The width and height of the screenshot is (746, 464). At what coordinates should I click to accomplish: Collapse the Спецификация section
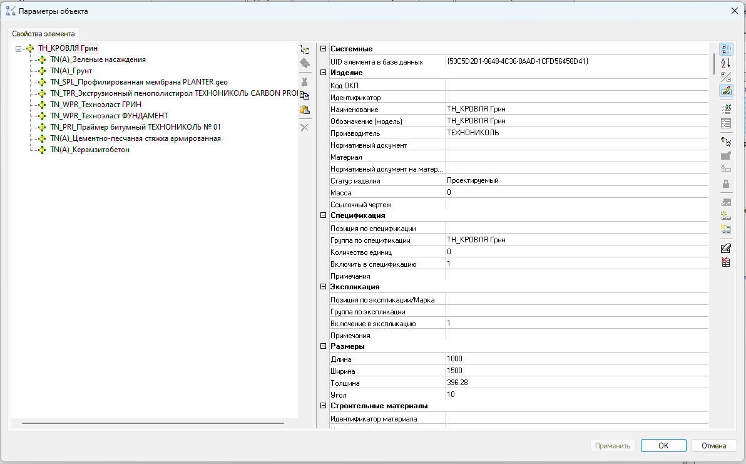pyautogui.click(x=324, y=215)
